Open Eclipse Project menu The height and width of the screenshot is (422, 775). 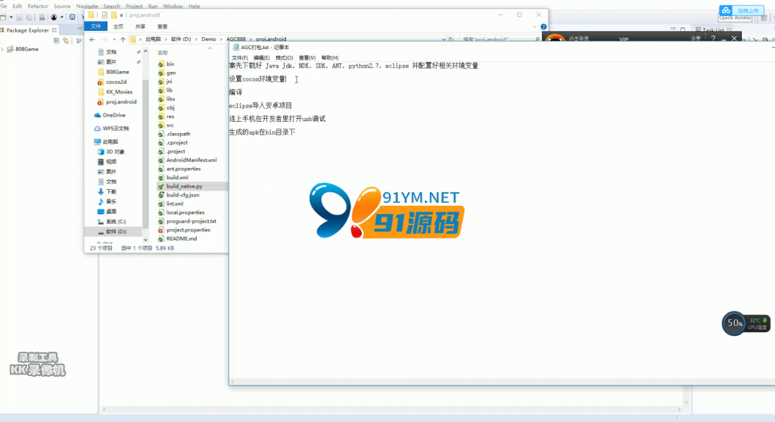click(x=134, y=6)
